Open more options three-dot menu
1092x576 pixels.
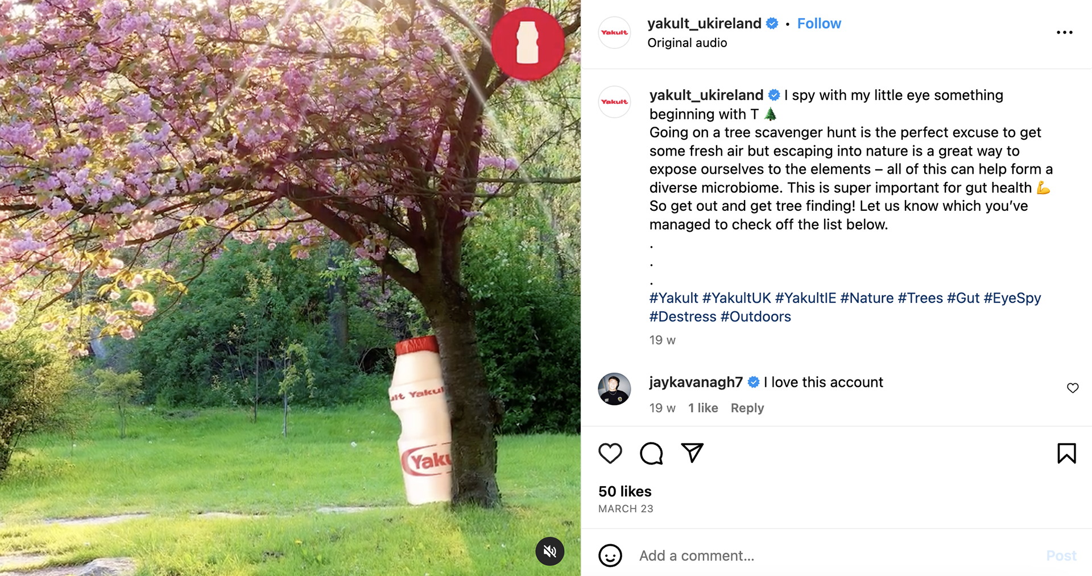(x=1064, y=32)
